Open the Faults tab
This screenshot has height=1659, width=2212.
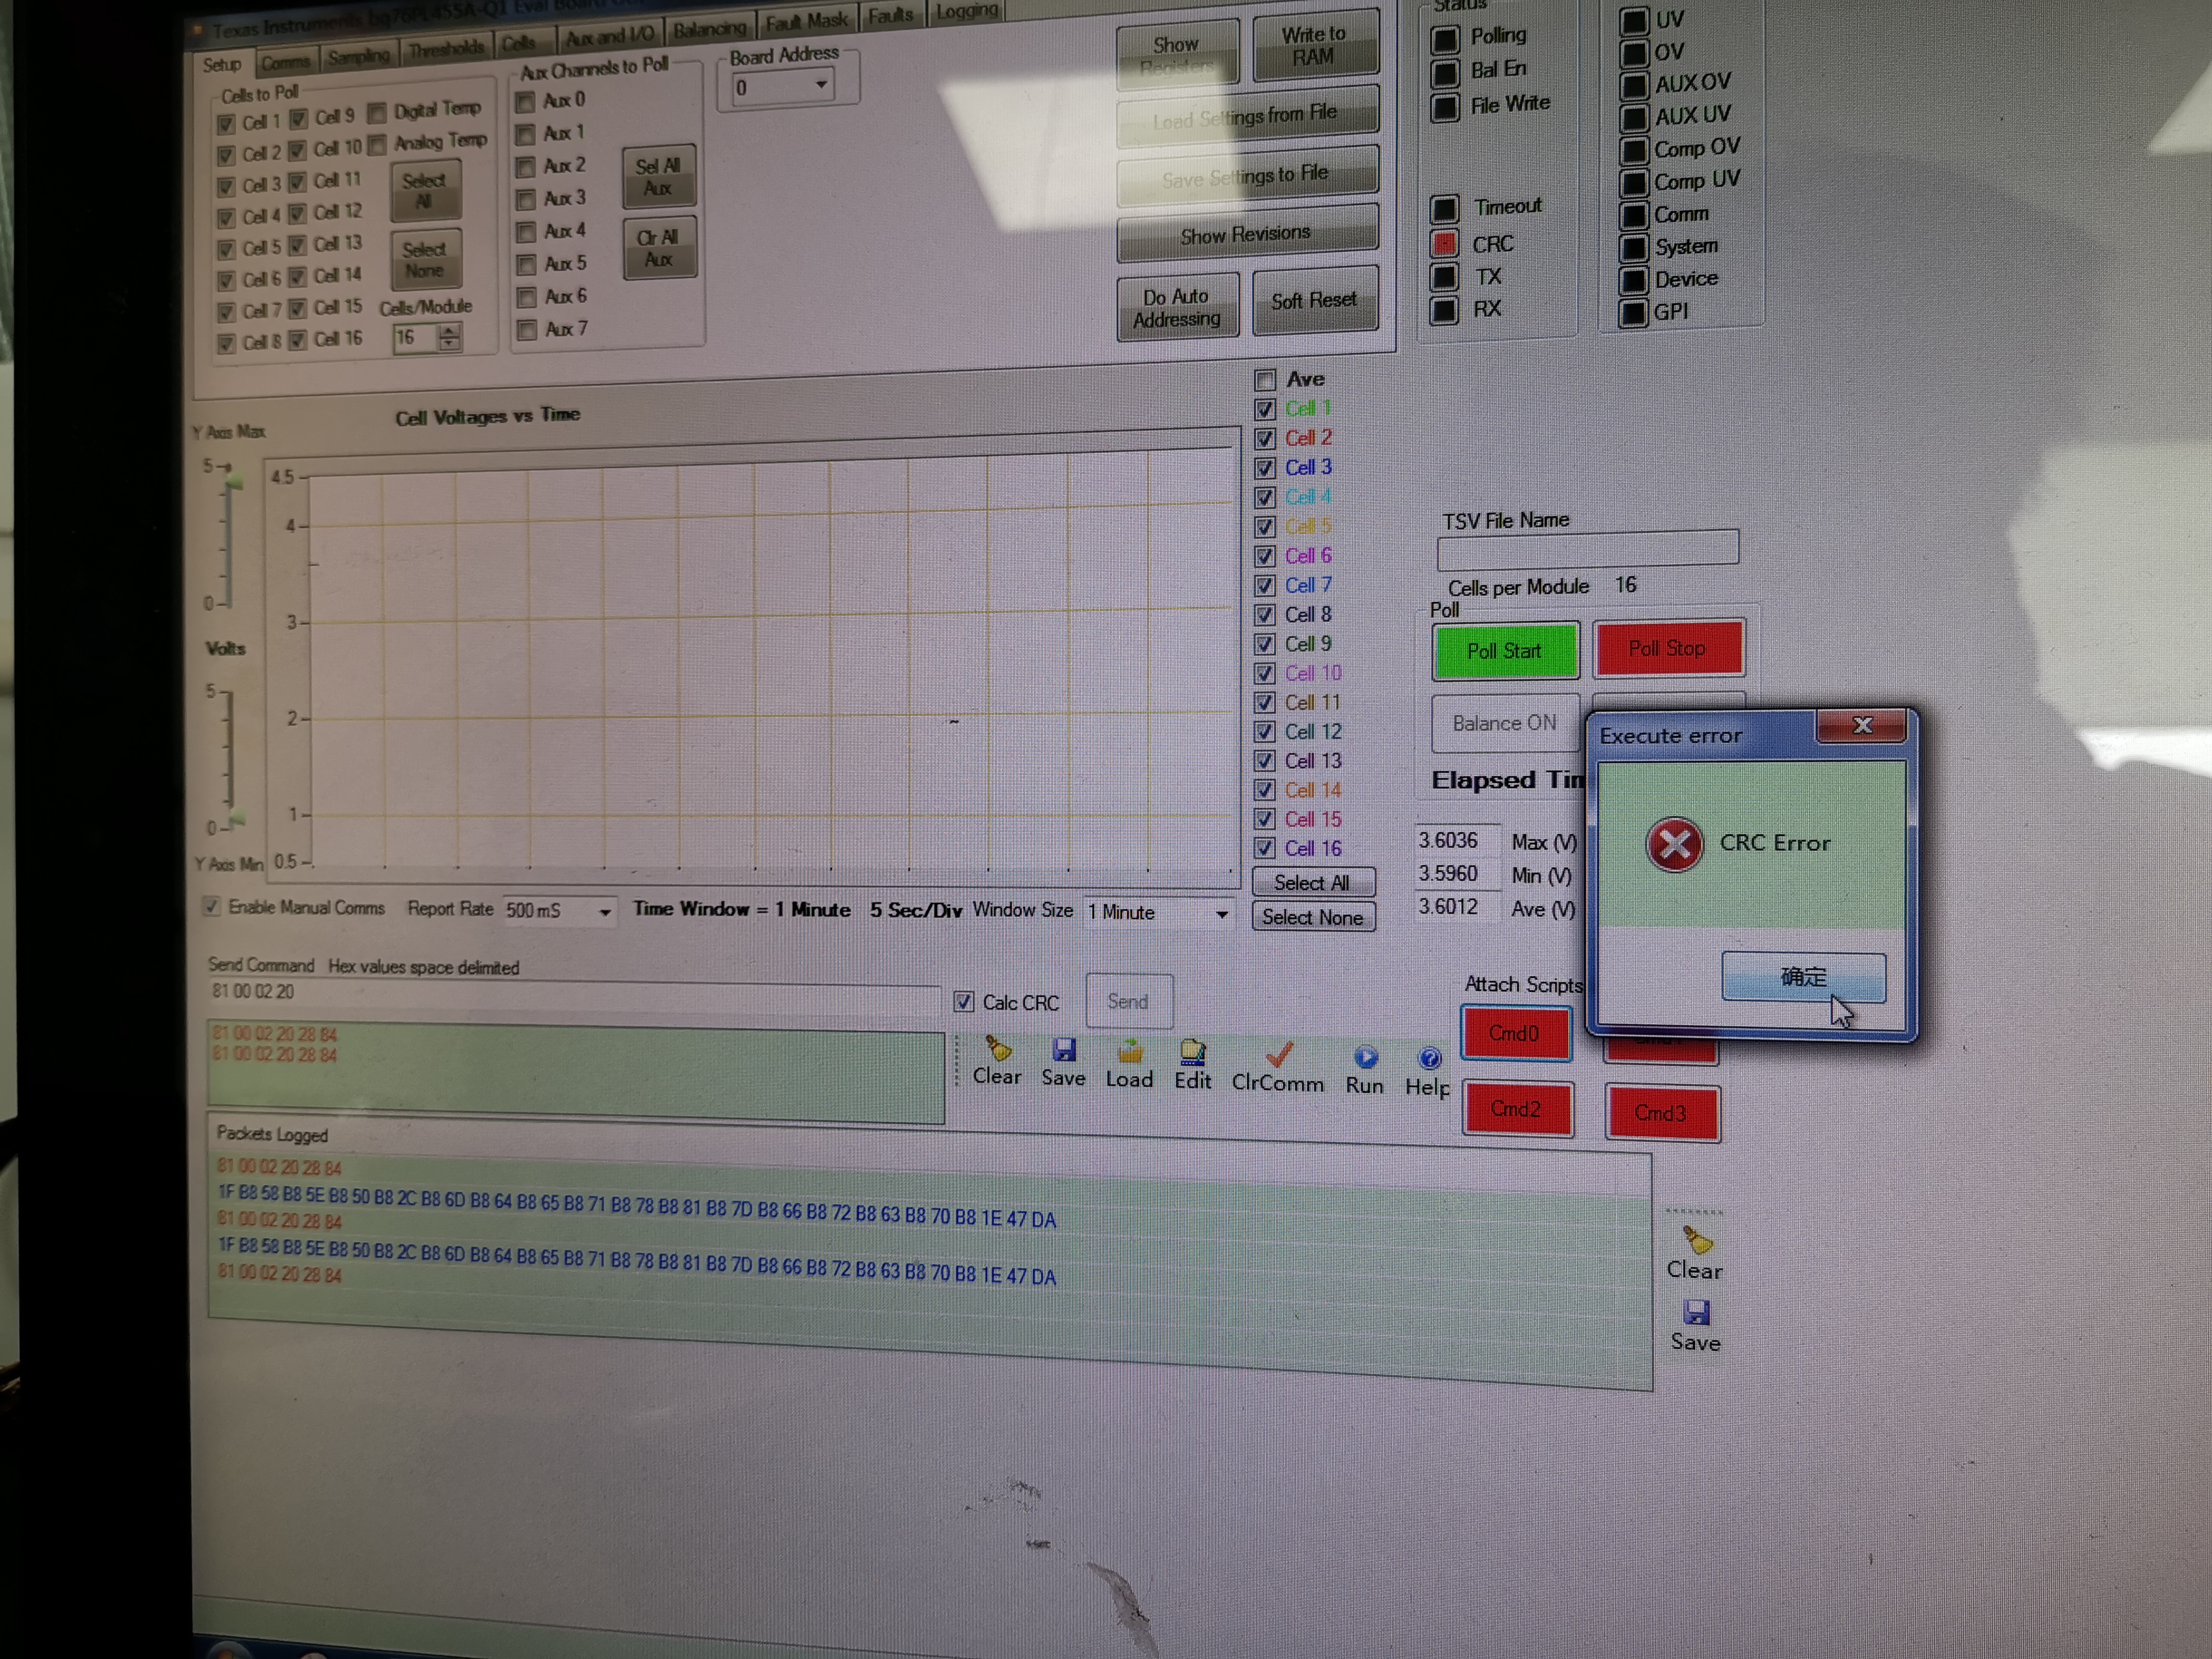(x=890, y=16)
